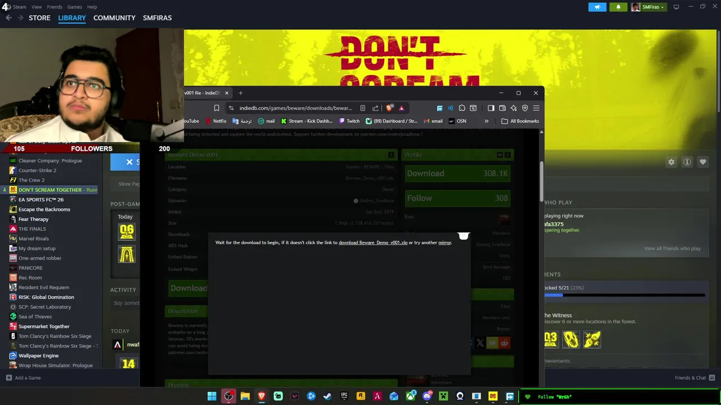Click the achievements progress bar
Image resolution: width=721 pixels, height=405 pixels.
[624, 295]
